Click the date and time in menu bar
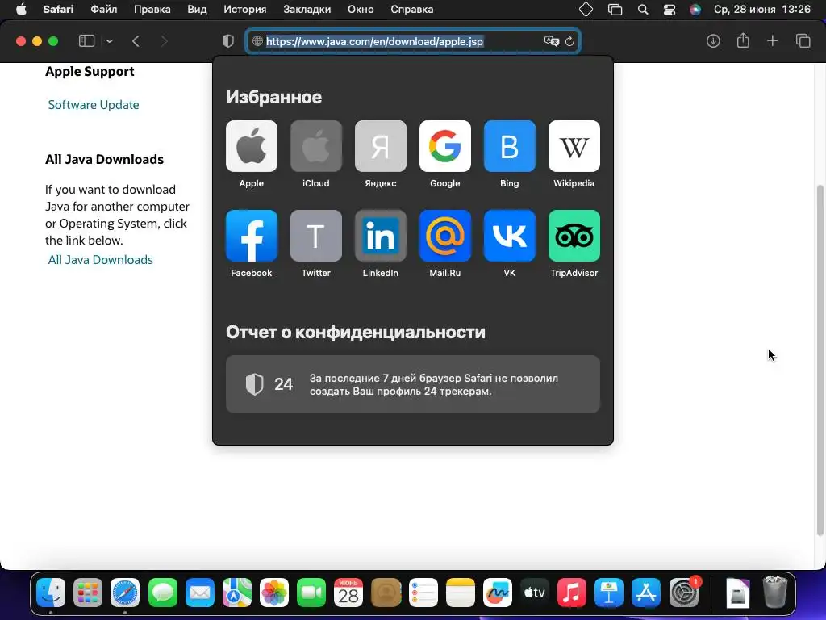826x620 pixels. 761,10
